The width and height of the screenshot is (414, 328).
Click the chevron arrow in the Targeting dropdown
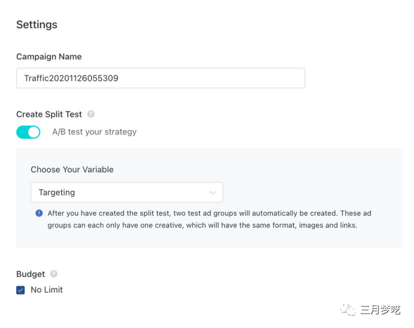(x=212, y=193)
